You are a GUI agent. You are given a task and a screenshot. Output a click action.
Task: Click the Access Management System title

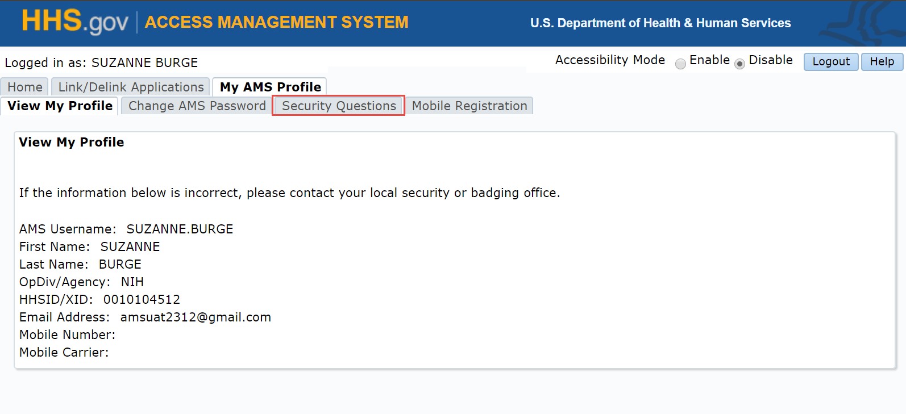(x=276, y=22)
